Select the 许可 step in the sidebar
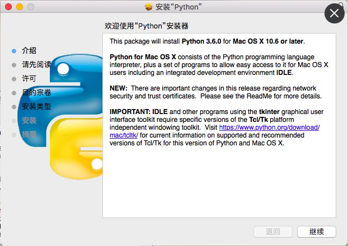 29,78
